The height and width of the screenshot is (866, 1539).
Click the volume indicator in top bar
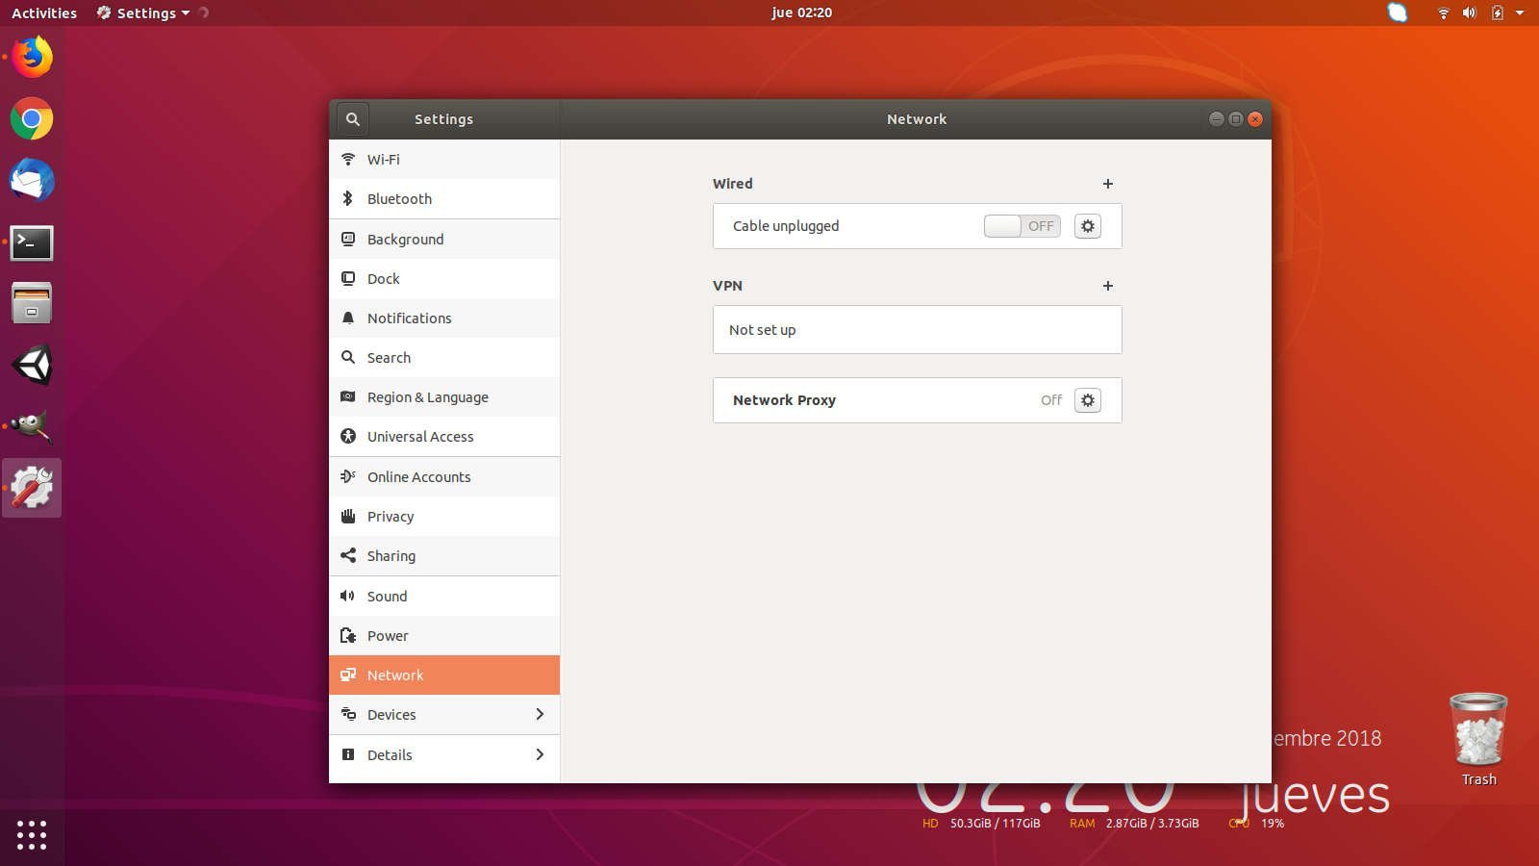(x=1469, y=13)
